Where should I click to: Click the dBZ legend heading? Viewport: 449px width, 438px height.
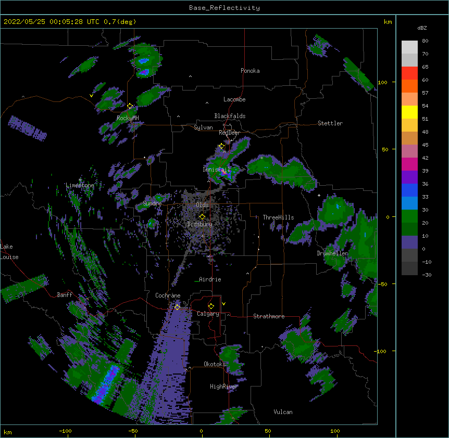[422, 28]
